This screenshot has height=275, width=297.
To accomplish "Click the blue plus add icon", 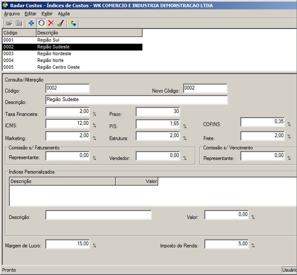I will [31, 23].
